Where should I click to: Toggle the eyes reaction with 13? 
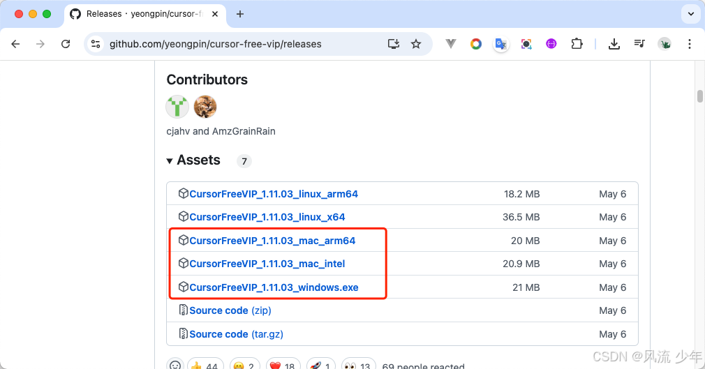point(359,366)
